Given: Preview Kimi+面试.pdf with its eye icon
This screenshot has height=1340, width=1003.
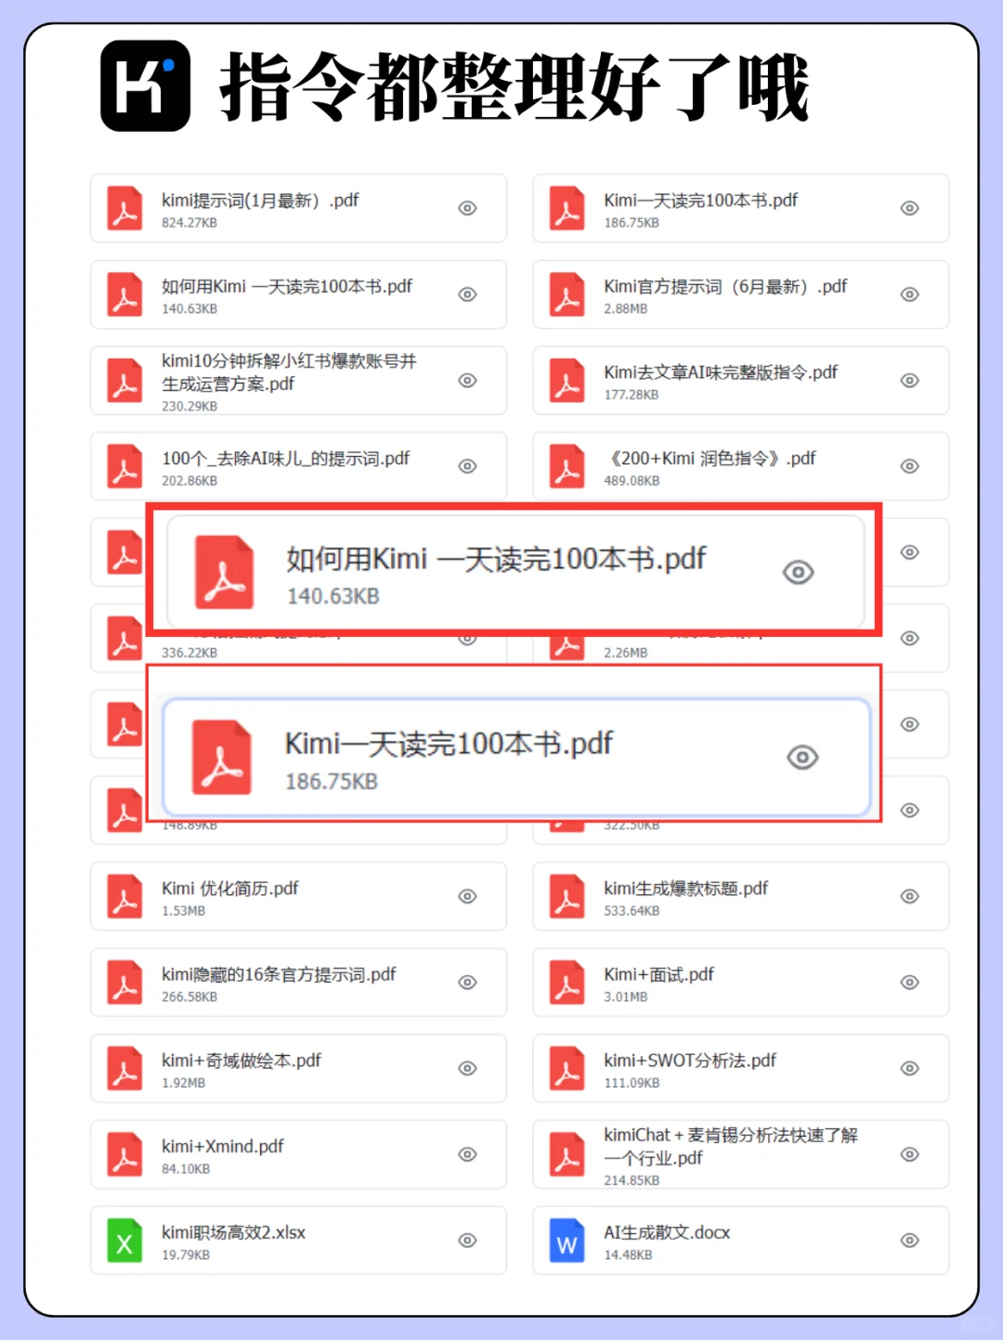Looking at the screenshot, I should [910, 982].
